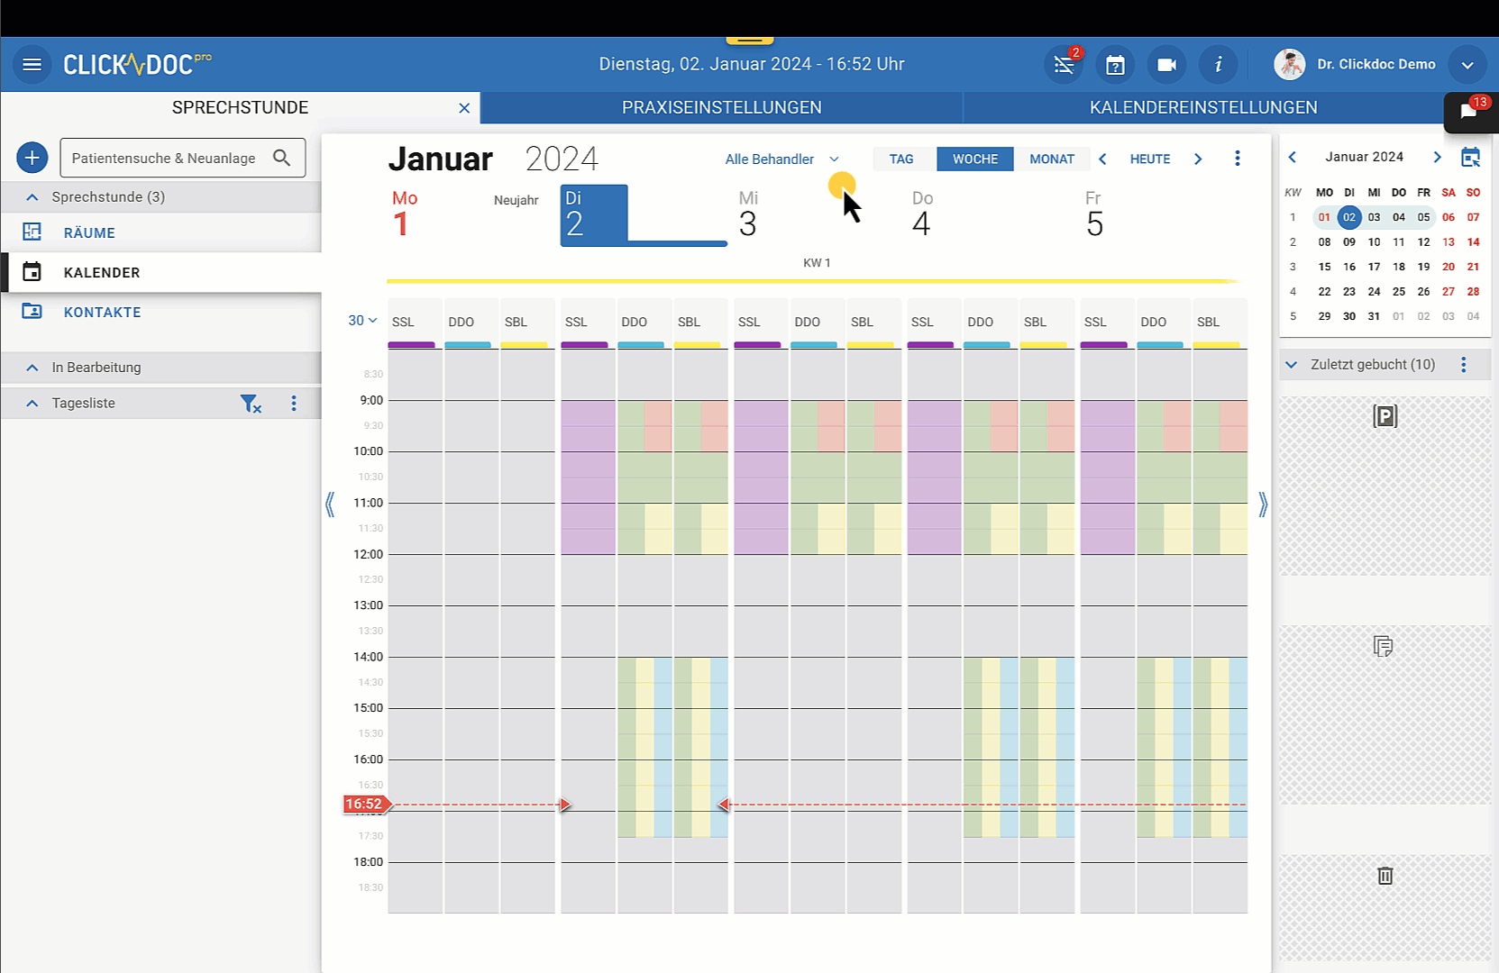Open the info icon in header
Image resolution: width=1499 pixels, height=973 pixels.
pos(1218,65)
